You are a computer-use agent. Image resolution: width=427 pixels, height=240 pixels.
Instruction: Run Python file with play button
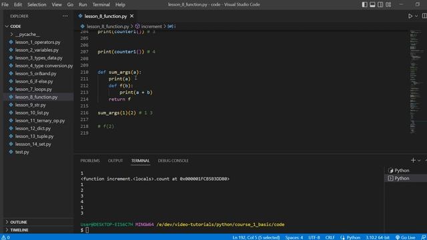(410, 16)
